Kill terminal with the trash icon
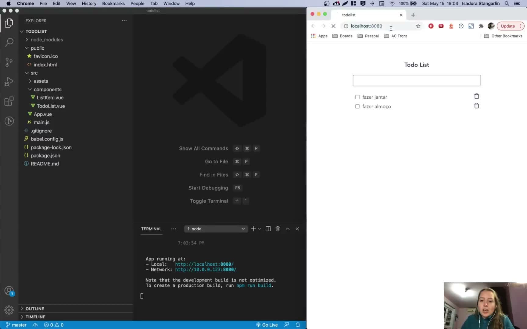Image resolution: width=527 pixels, height=329 pixels. [278, 229]
